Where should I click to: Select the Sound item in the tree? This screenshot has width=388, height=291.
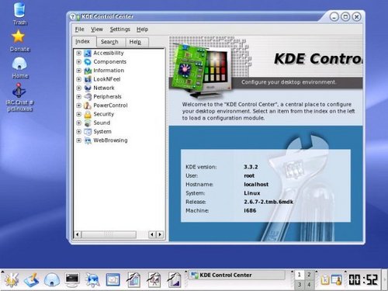[102, 123]
